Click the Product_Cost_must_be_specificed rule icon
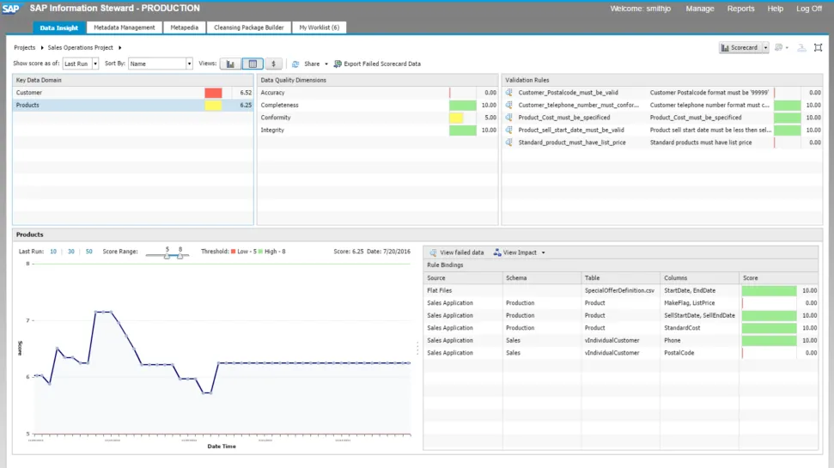The image size is (834, 468). point(509,118)
